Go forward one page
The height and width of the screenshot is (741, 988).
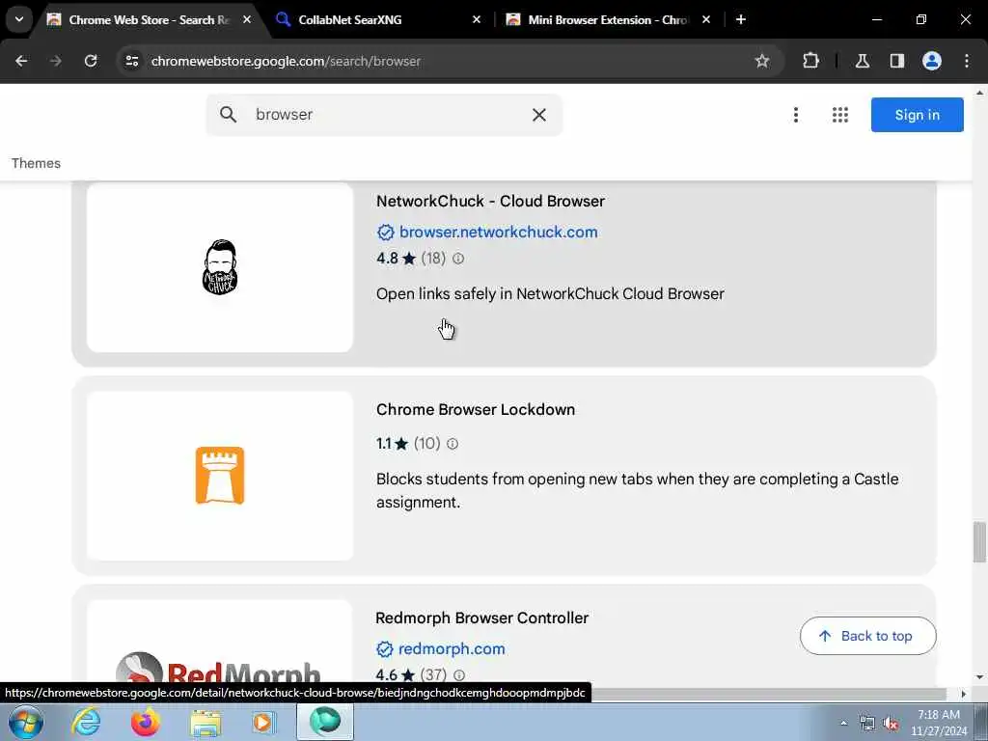(56, 61)
